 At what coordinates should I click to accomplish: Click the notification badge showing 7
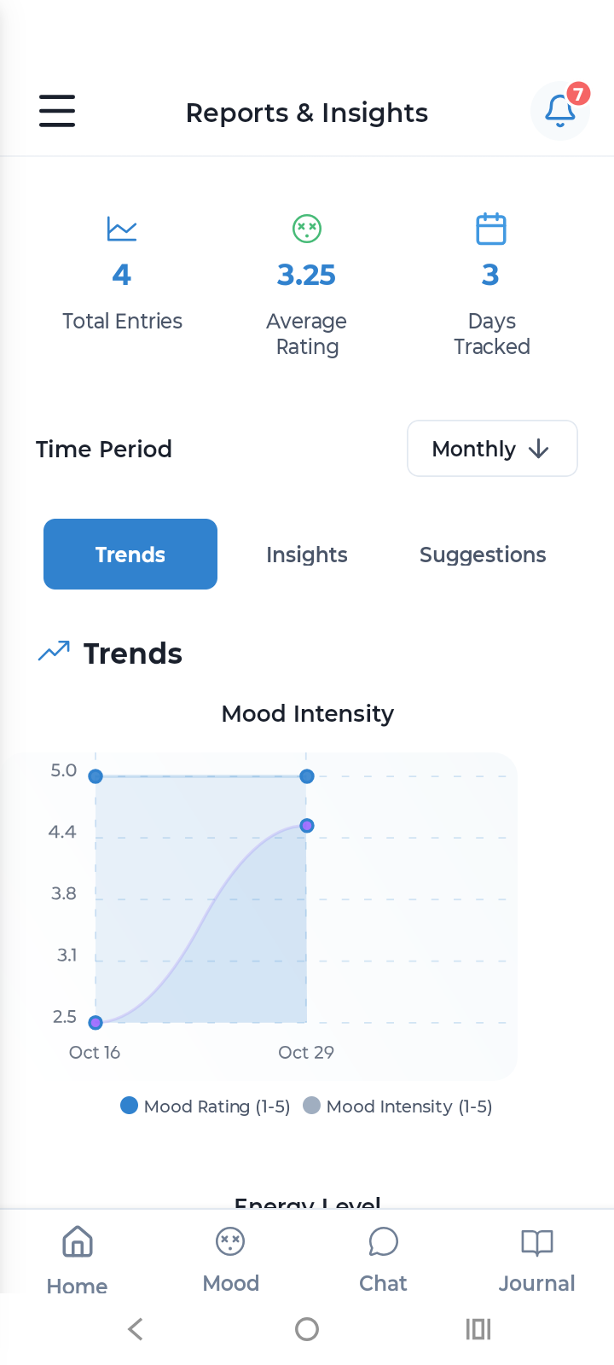click(x=579, y=96)
